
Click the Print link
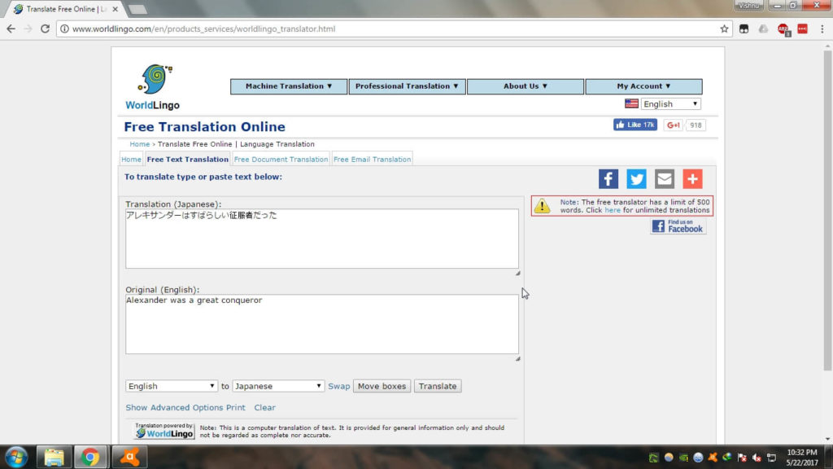(x=236, y=407)
